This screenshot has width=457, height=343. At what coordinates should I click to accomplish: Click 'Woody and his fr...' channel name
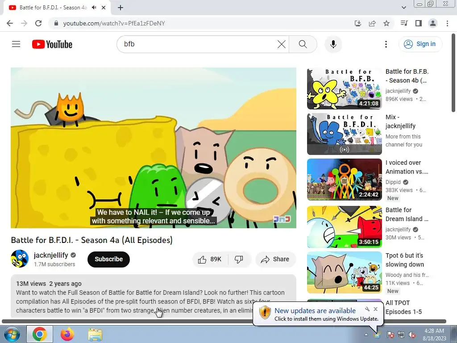pos(407,275)
